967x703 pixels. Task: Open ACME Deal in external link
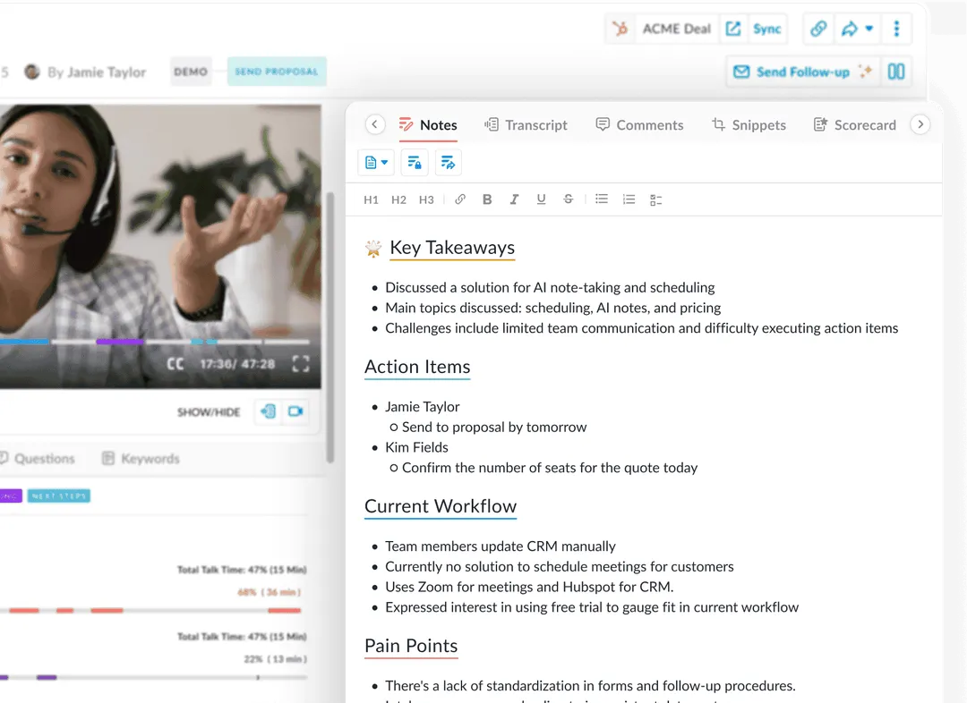pos(732,29)
